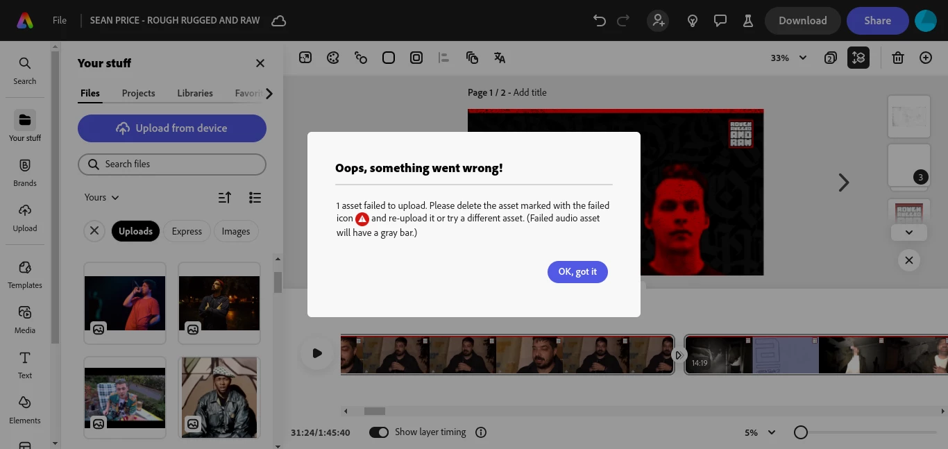The height and width of the screenshot is (449, 948).
Task: Click the layer arrange icon
Action: tap(472, 58)
